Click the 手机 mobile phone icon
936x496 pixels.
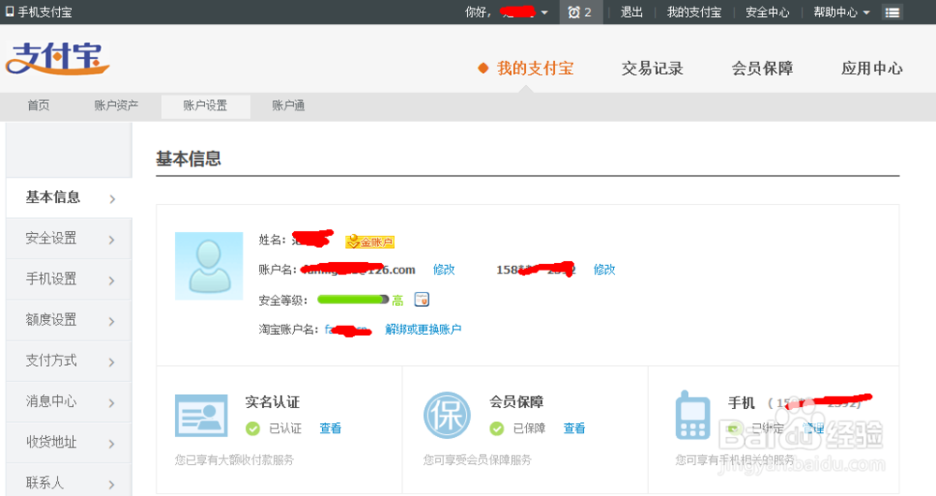(x=693, y=416)
